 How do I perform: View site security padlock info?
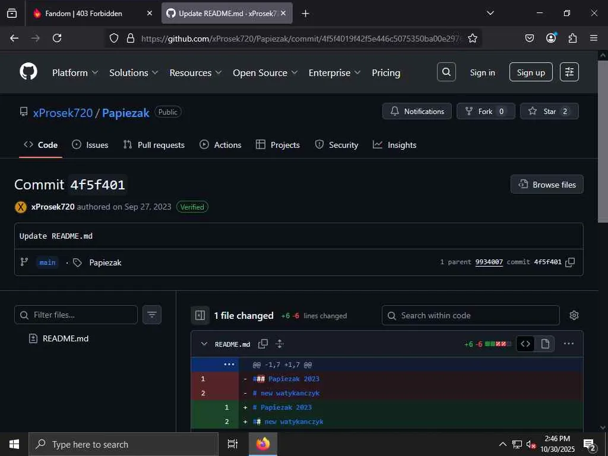pyautogui.click(x=131, y=38)
